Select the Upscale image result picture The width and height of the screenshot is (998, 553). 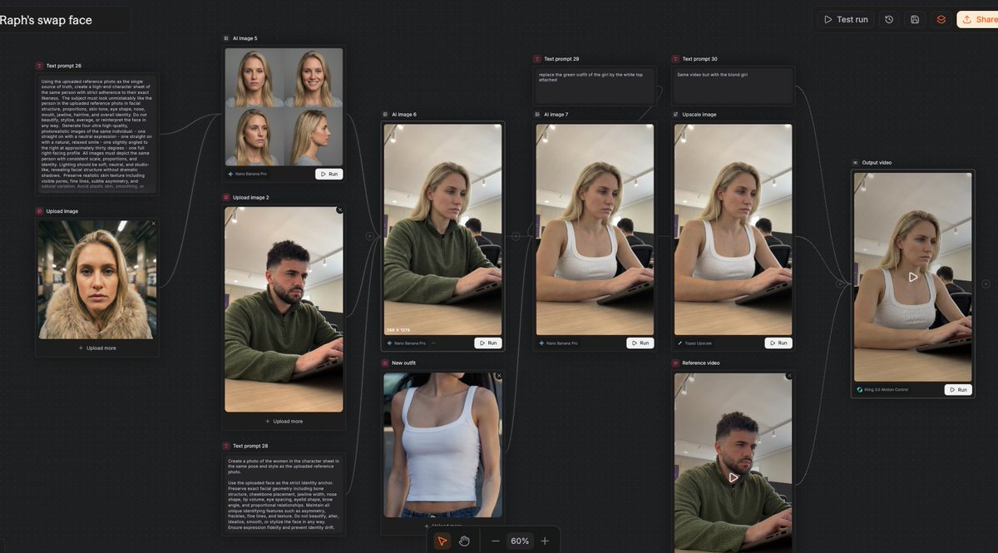[733, 230]
